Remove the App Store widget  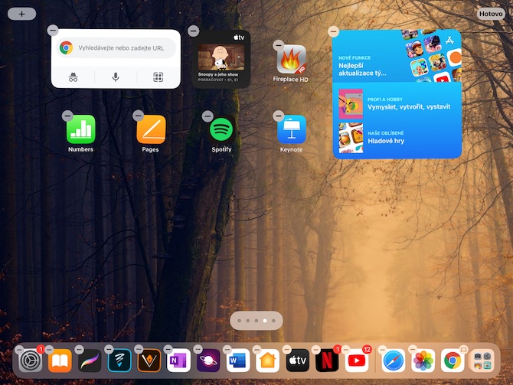(x=333, y=31)
